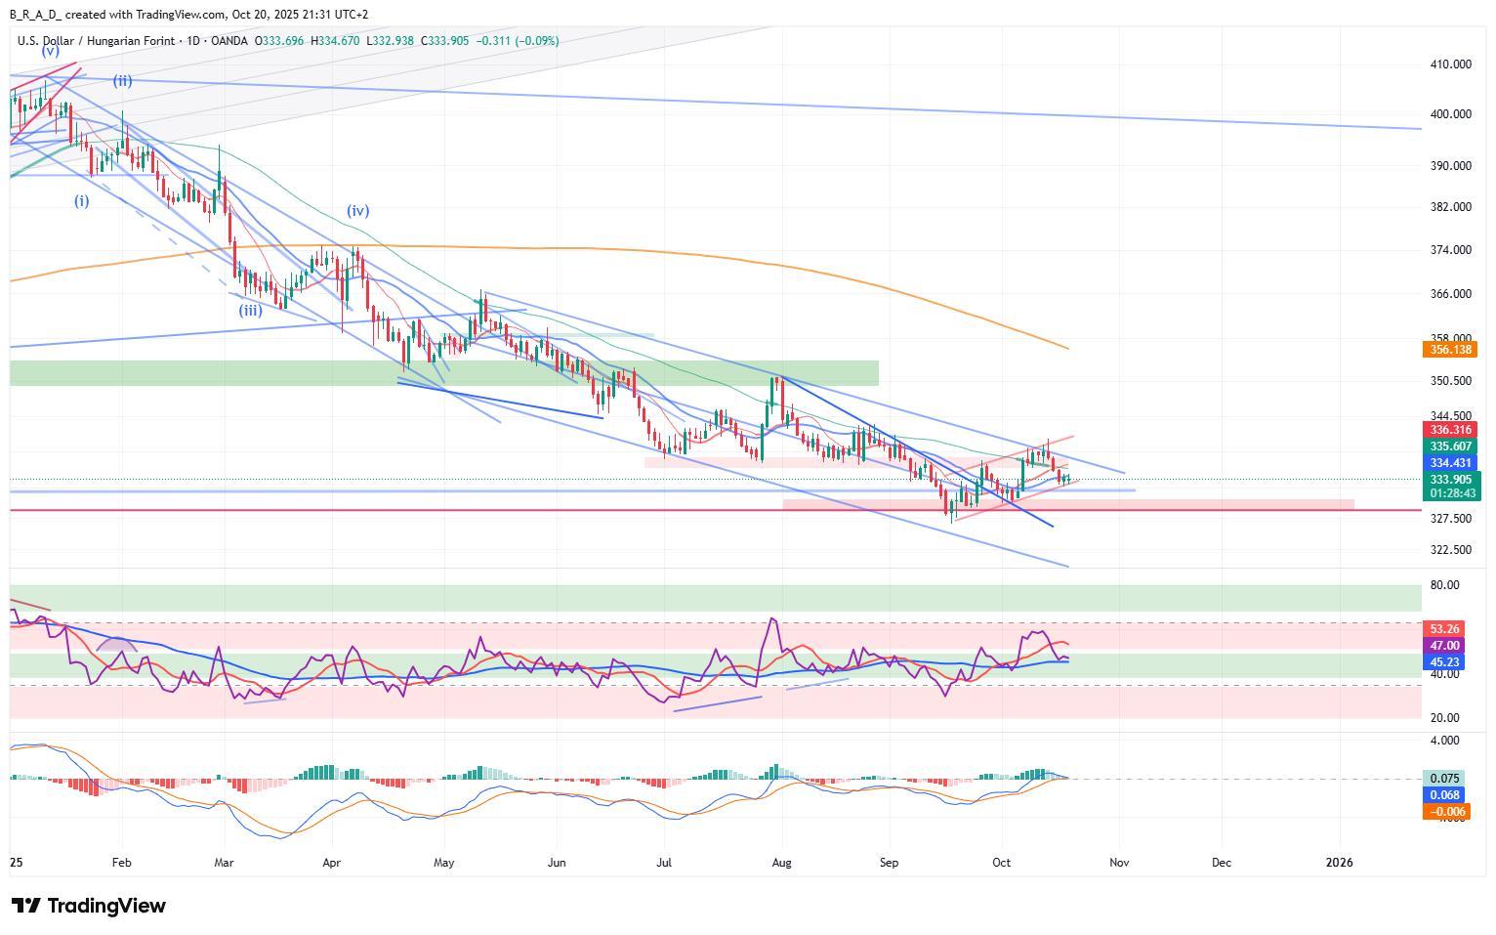
Task: Click the (i) wave label
Action: [81, 200]
